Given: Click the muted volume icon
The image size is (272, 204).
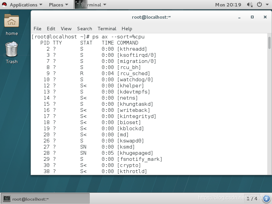Looking at the screenshot, I should click(x=250, y=5).
